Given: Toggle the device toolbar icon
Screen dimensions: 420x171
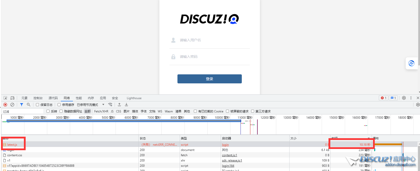Looking at the screenshot, I should pos(12,98).
